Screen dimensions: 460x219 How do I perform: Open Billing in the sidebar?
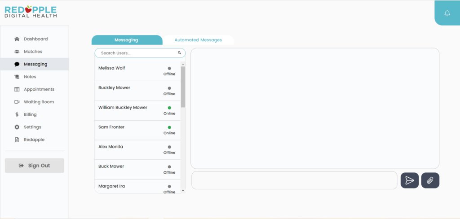point(35,114)
